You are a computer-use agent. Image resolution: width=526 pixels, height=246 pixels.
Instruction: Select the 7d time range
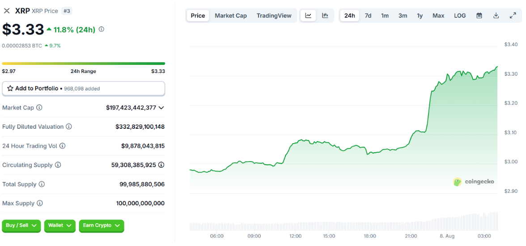pyautogui.click(x=368, y=16)
